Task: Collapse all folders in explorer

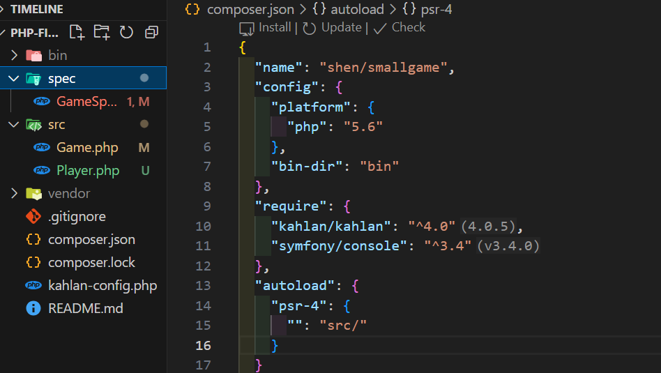Action: (x=151, y=32)
